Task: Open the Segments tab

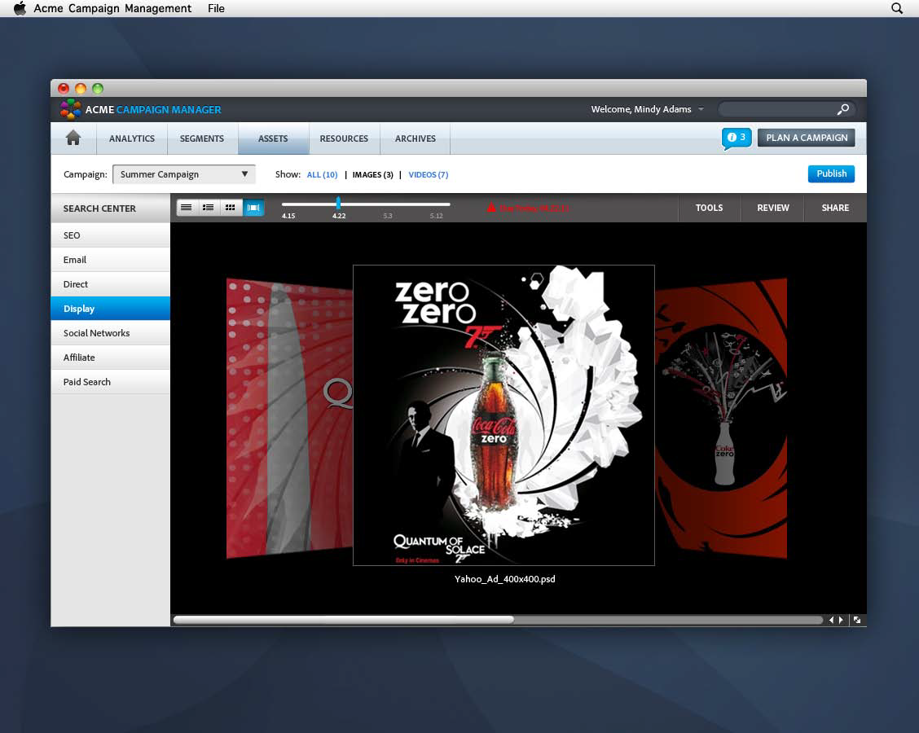Action: pos(202,139)
